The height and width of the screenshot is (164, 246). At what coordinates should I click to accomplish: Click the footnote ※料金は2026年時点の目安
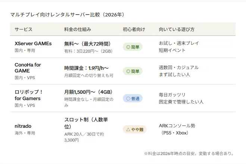189,154
